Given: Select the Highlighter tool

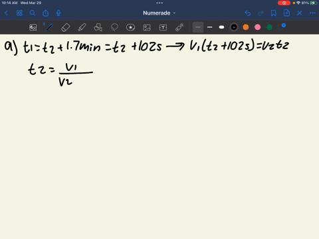Looking at the screenshot, I should tap(82, 27).
